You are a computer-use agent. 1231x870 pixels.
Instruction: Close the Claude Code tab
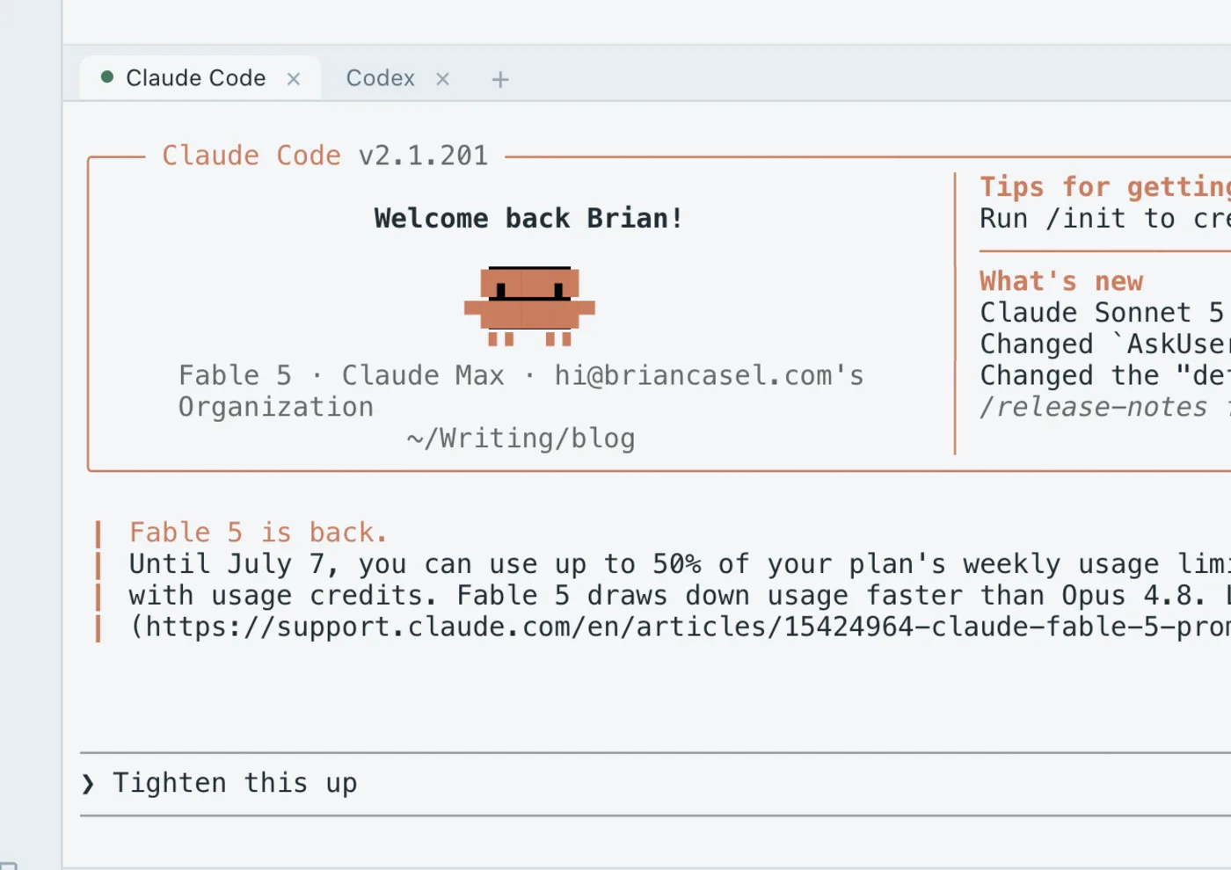[x=294, y=79]
